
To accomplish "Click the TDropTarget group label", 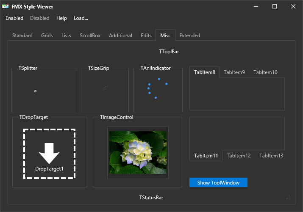I will 33,117.
